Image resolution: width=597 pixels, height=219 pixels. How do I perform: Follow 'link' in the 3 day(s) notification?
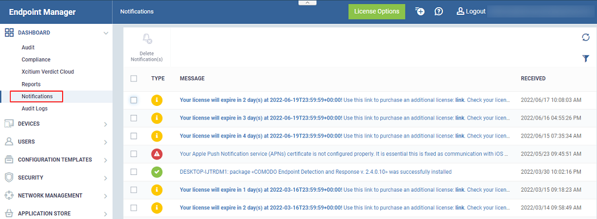[460, 118]
